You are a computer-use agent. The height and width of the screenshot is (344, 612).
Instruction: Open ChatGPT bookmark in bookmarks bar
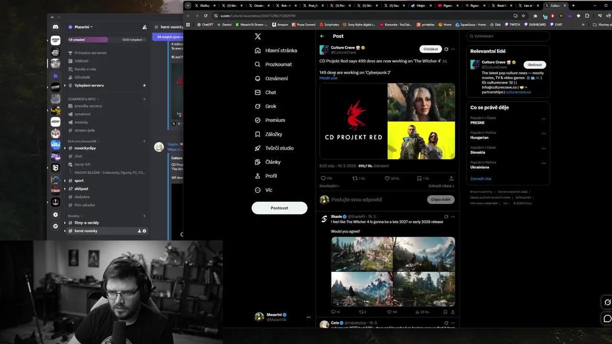(x=205, y=24)
